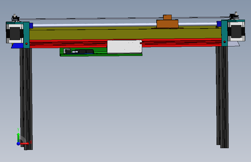Select the left stepper motor
251x162 pixels.
pyautogui.click(x=15, y=33)
